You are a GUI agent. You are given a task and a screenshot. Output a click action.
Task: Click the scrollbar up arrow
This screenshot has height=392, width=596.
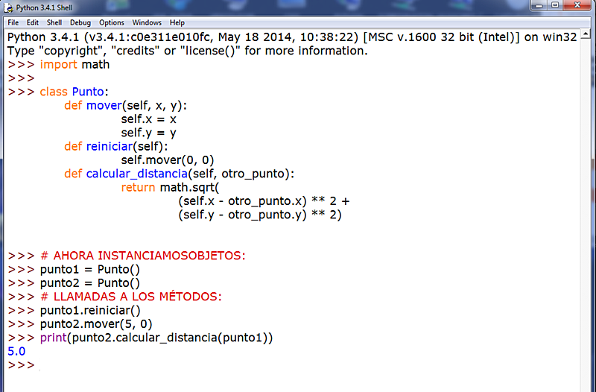coord(586,34)
